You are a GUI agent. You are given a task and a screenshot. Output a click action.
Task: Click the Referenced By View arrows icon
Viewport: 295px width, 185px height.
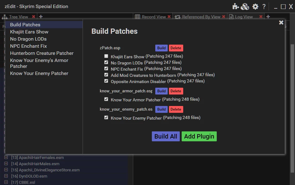pos(177,17)
